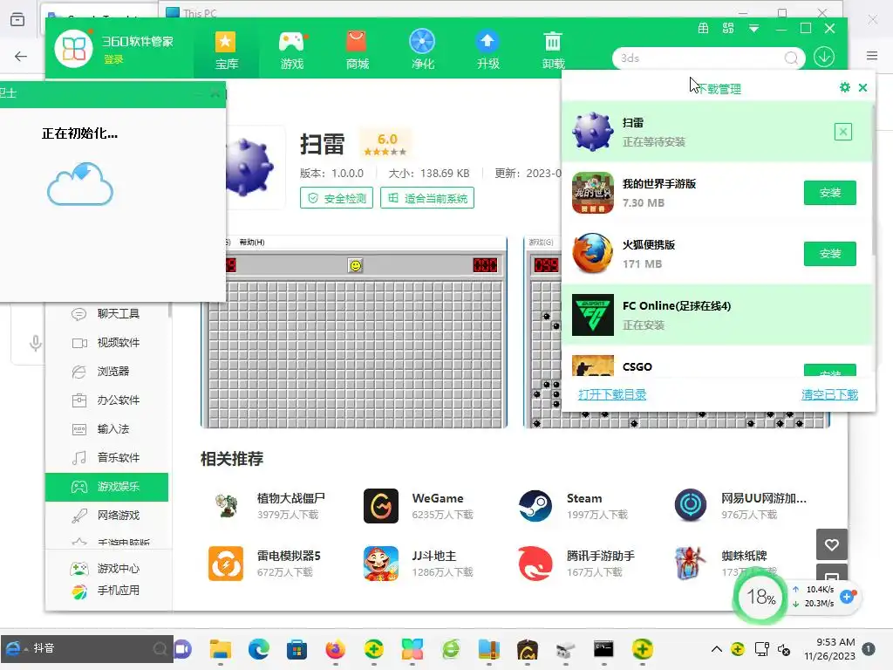Install 火狐便携版
This screenshot has height=670, width=893.
coord(830,254)
